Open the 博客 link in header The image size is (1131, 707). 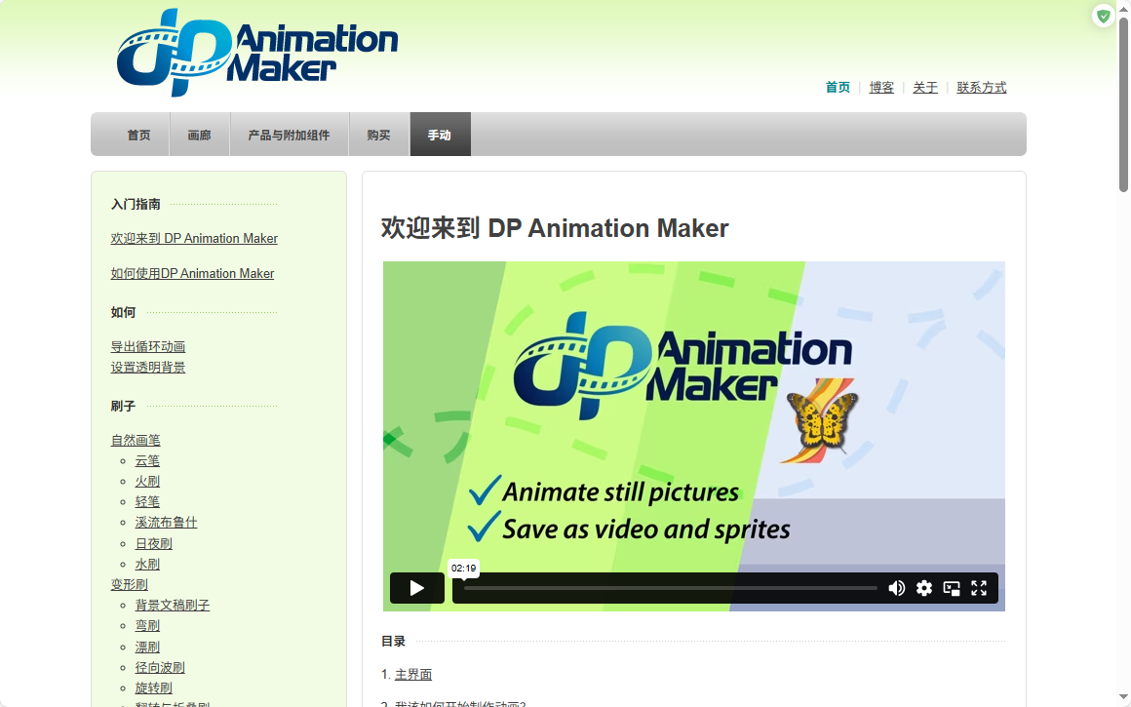[x=881, y=88]
